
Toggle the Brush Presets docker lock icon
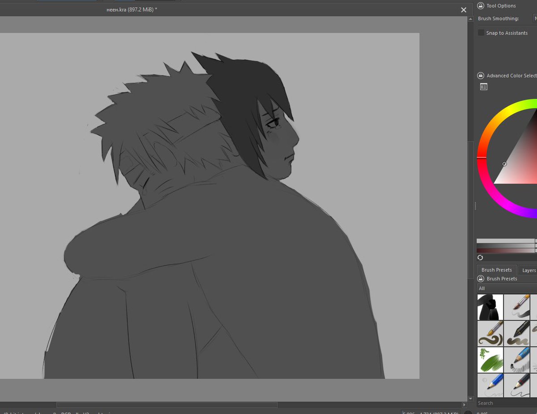click(x=481, y=279)
